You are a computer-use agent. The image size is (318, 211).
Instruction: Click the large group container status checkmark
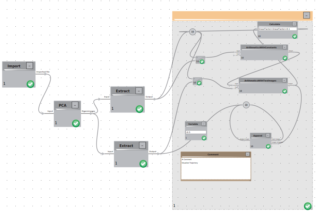click(308, 206)
